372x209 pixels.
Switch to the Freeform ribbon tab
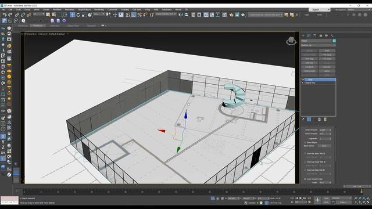click(37, 26)
